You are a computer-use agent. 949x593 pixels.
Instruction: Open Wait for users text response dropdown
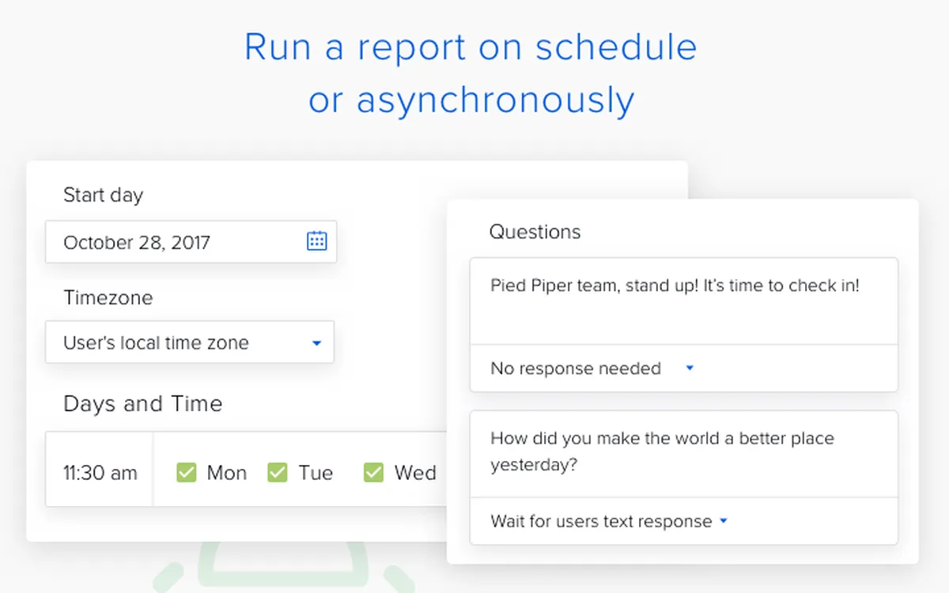pos(684,521)
